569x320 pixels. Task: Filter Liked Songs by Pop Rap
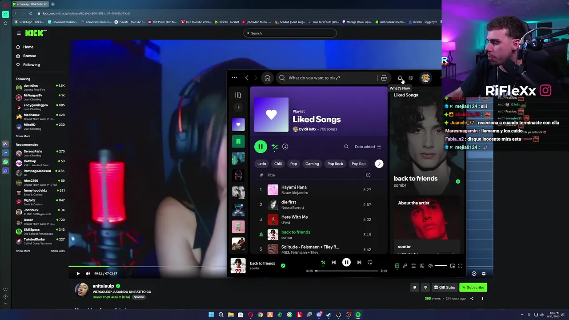[358, 164]
